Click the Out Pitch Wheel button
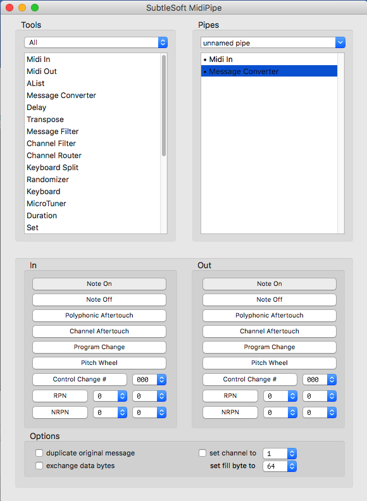 pos(270,363)
